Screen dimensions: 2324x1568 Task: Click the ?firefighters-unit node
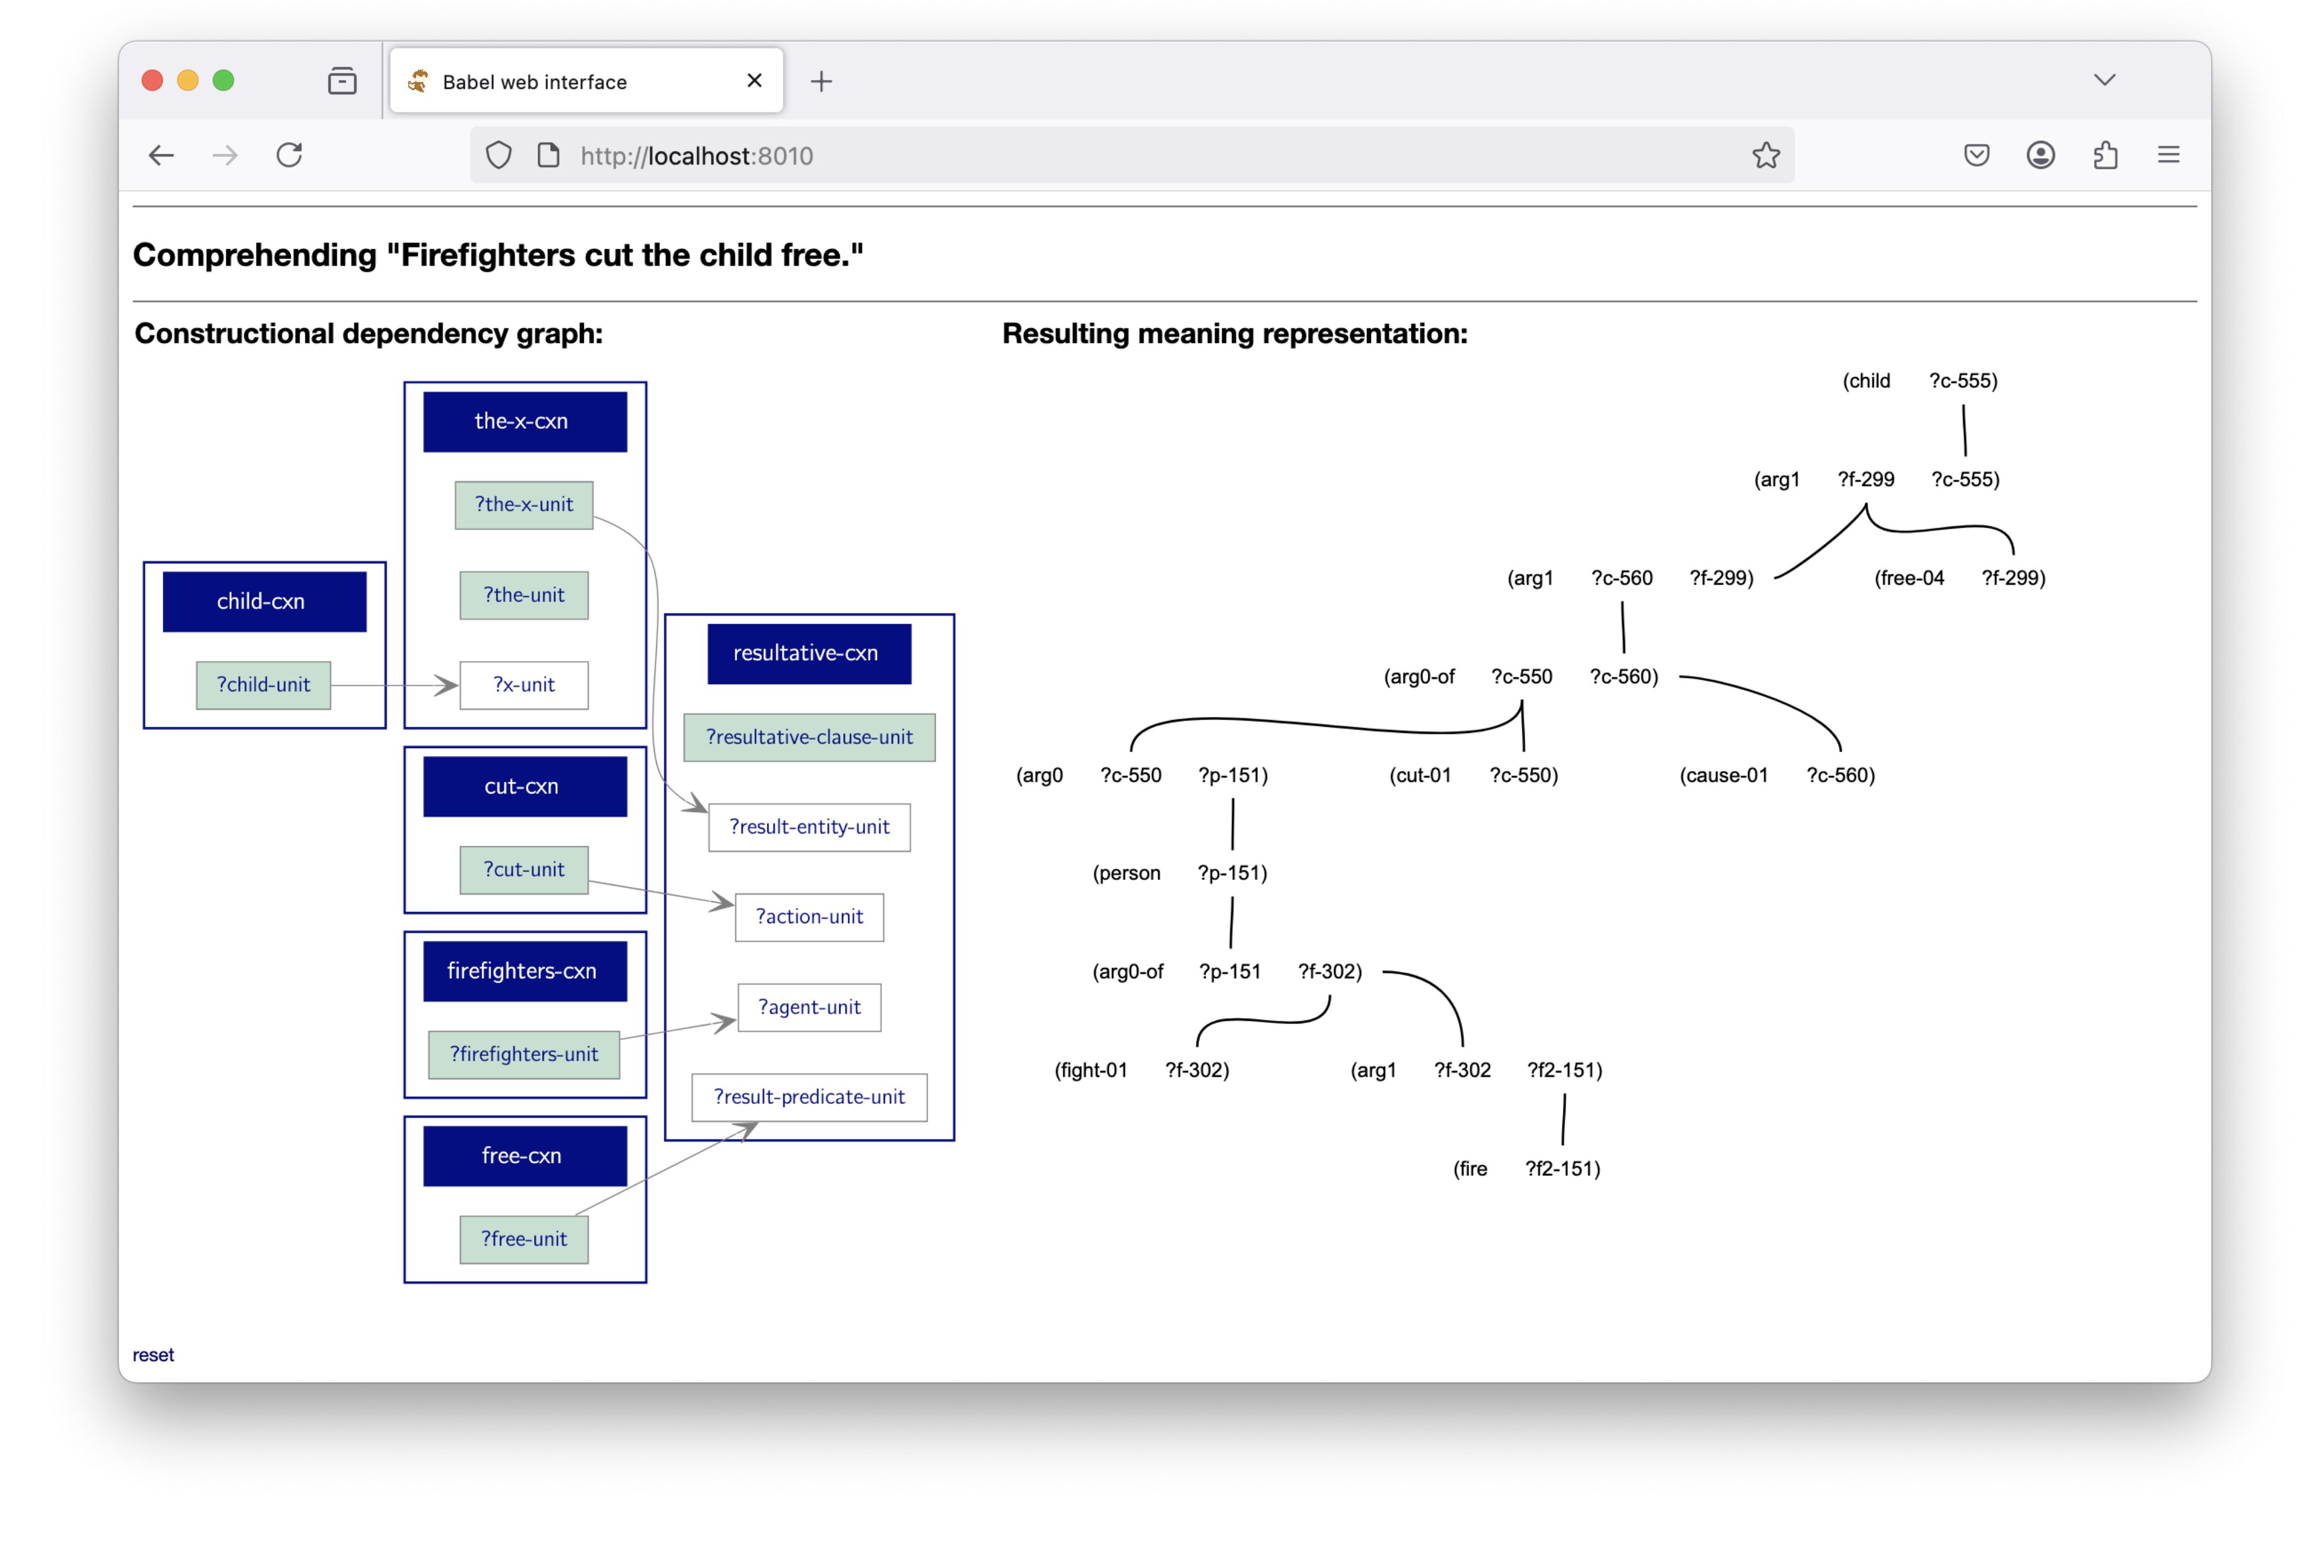(x=523, y=1054)
